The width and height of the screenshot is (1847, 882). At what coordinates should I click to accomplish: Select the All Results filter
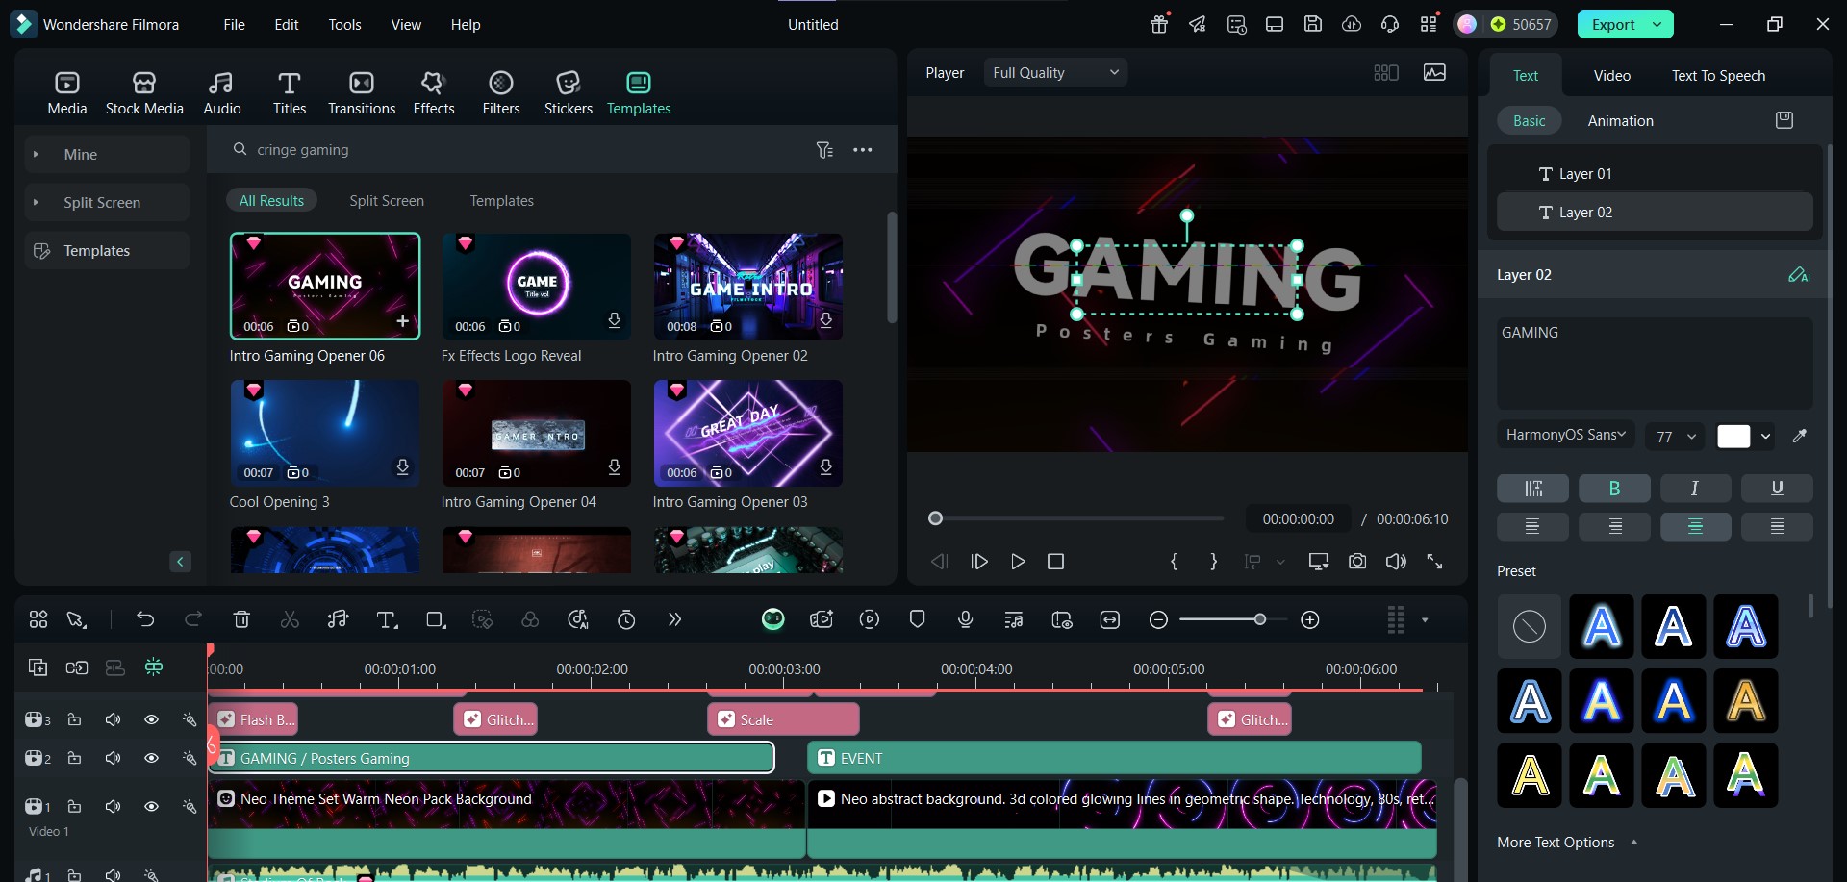click(271, 201)
